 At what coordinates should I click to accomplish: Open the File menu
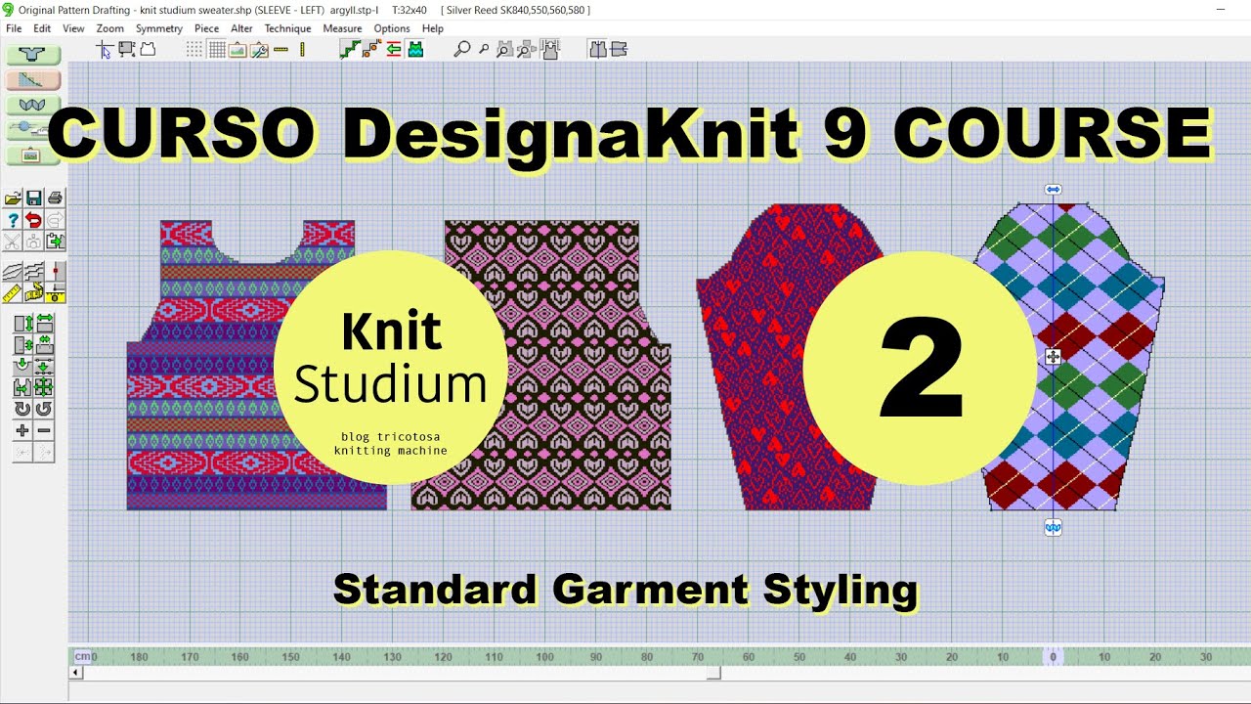pos(14,28)
